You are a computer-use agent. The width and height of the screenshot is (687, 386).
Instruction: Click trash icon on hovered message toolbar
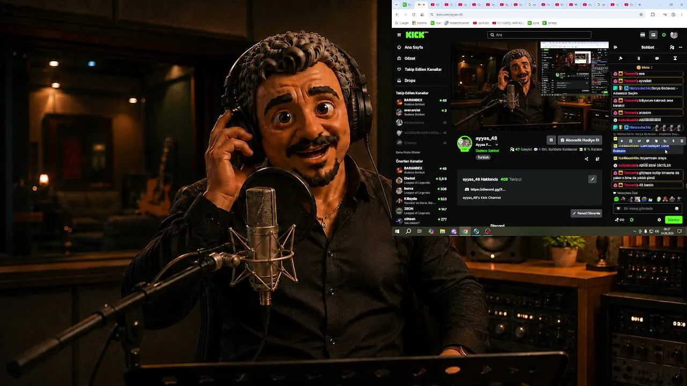682,141
